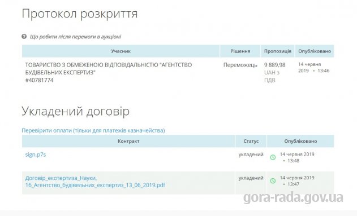Screen dimensions: 357x216
Task: Click the 'Учасник' column header
Action: tap(121, 51)
